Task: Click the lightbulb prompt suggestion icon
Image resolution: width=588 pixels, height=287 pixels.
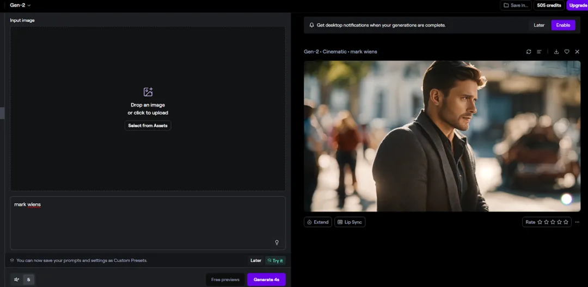Action: click(277, 242)
